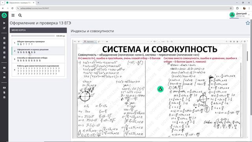The height and width of the screenshot is (142, 252).
Task: Select section 'Работы для самостоятельного оценивания'
Action: tap(38, 66)
